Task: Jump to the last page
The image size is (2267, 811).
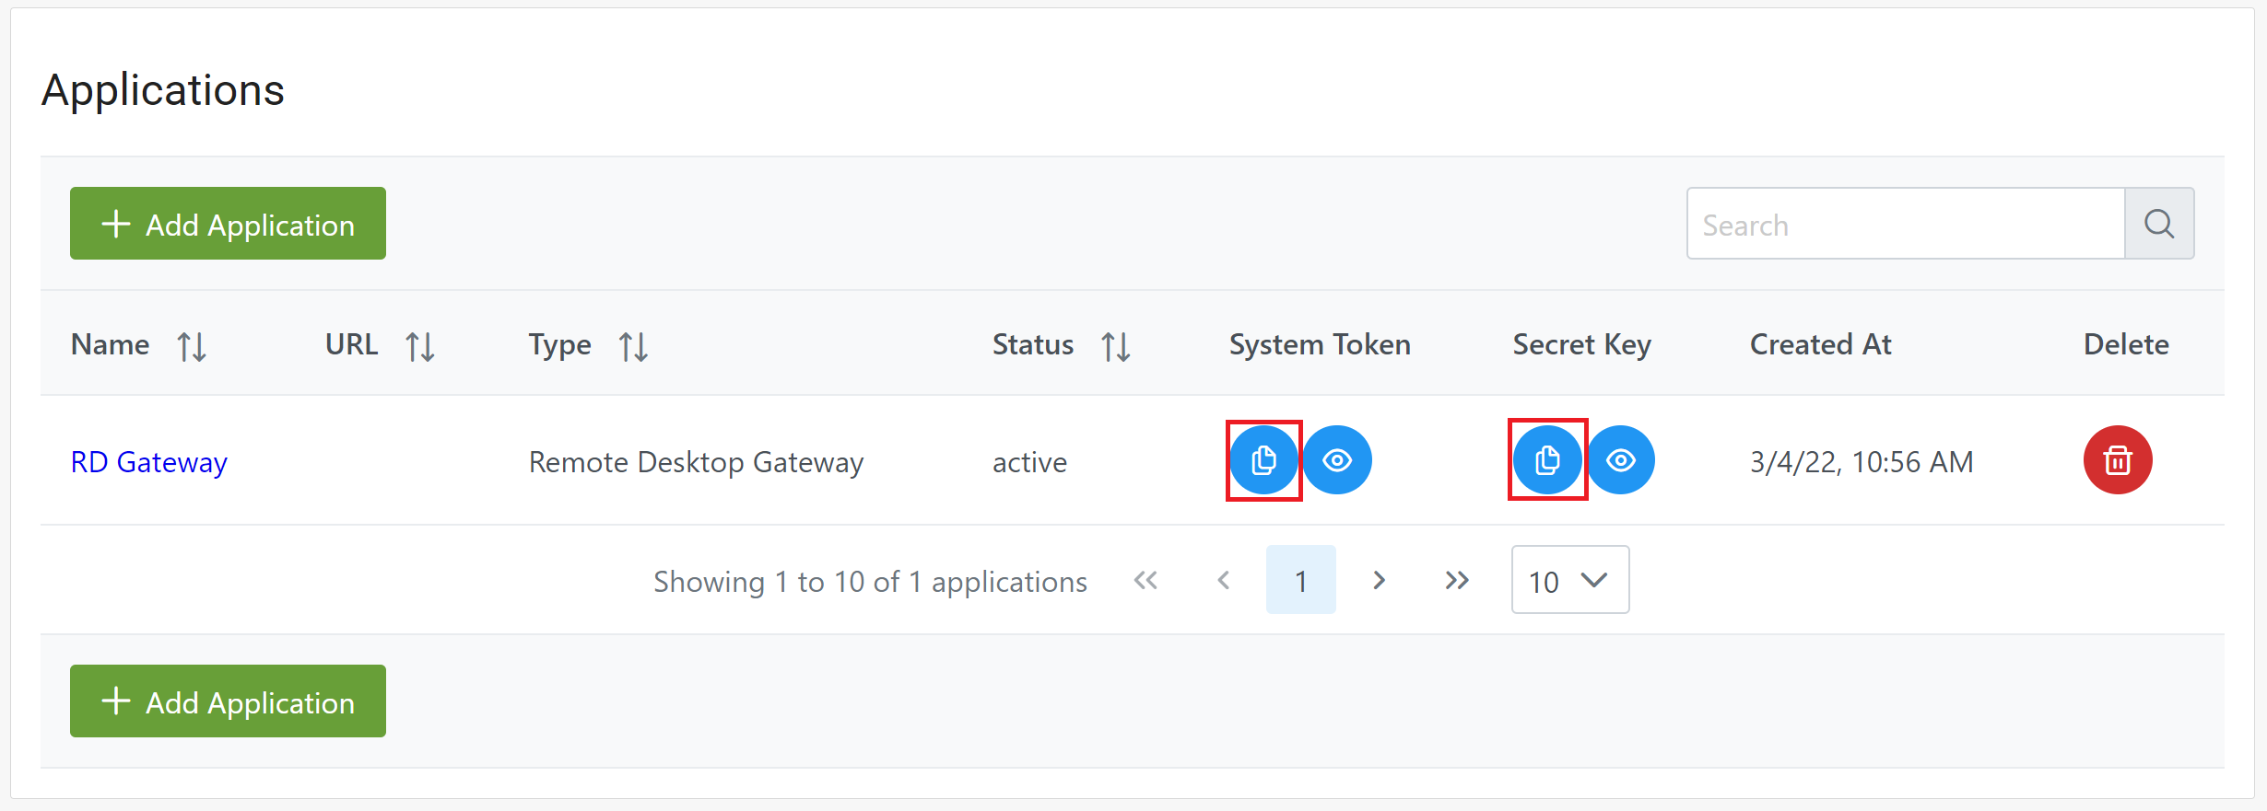Action: [1456, 580]
